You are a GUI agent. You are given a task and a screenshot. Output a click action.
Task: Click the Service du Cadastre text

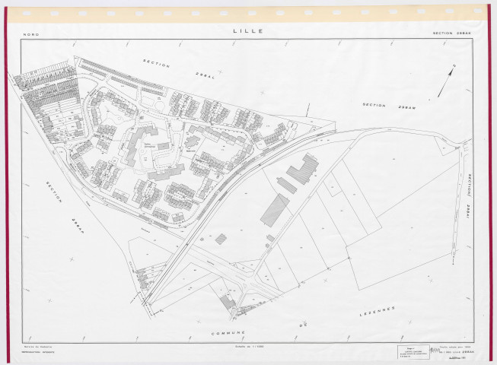pyautogui.click(x=38, y=346)
